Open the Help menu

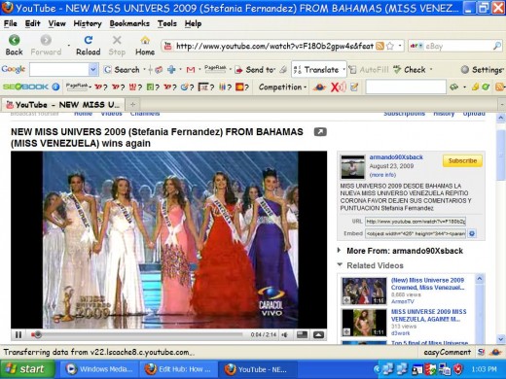(193, 23)
